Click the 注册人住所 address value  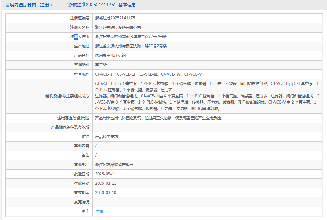pyautogui.click(x=131, y=37)
